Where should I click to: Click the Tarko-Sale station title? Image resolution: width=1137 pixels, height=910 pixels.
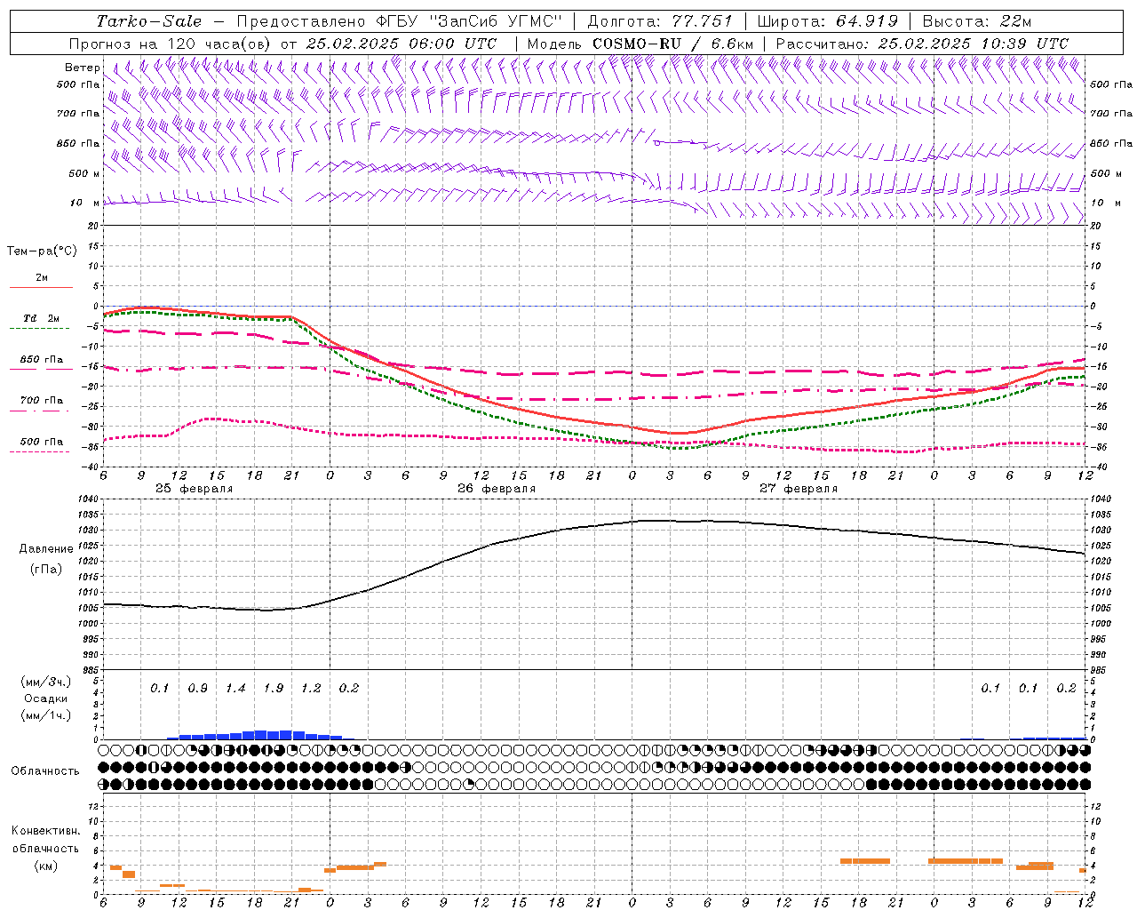click(149, 21)
